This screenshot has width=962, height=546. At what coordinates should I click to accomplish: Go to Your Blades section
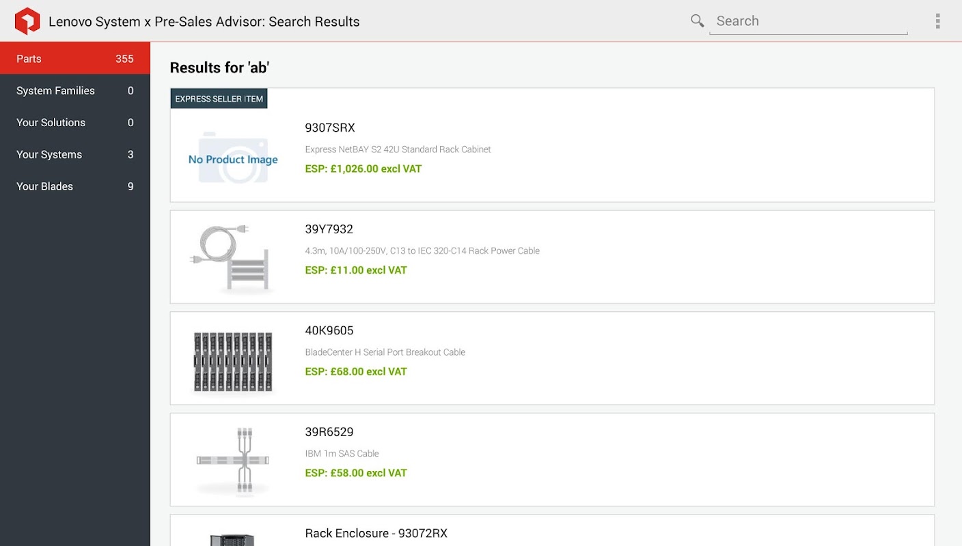point(75,186)
